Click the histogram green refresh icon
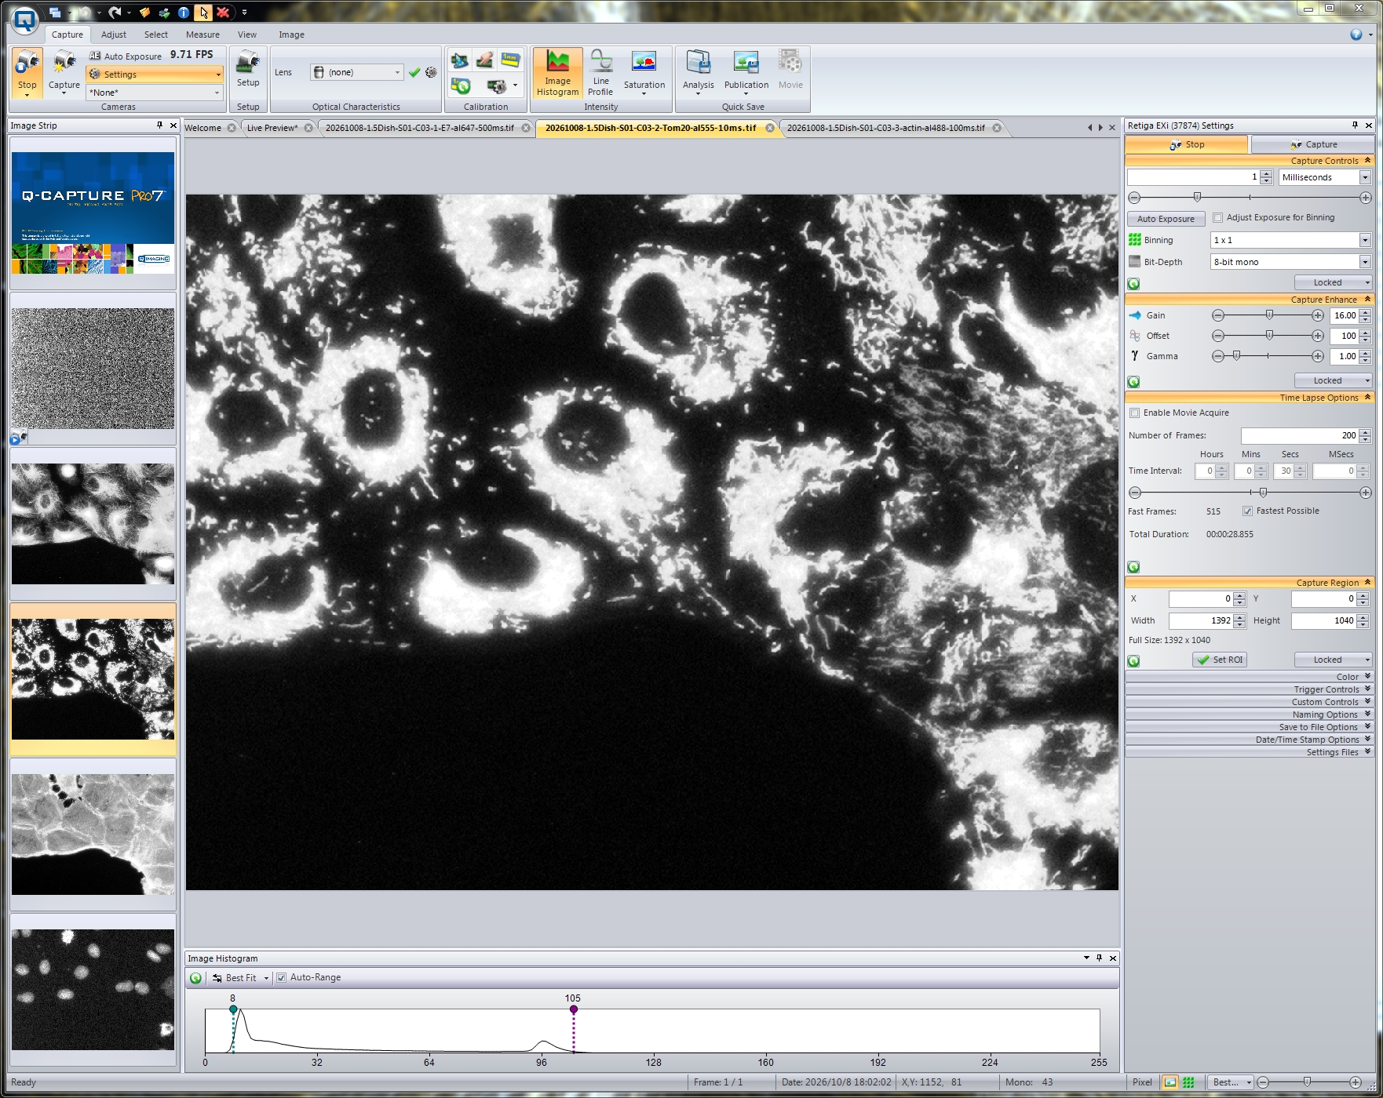This screenshot has height=1098, width=1383. coord(195,978)
